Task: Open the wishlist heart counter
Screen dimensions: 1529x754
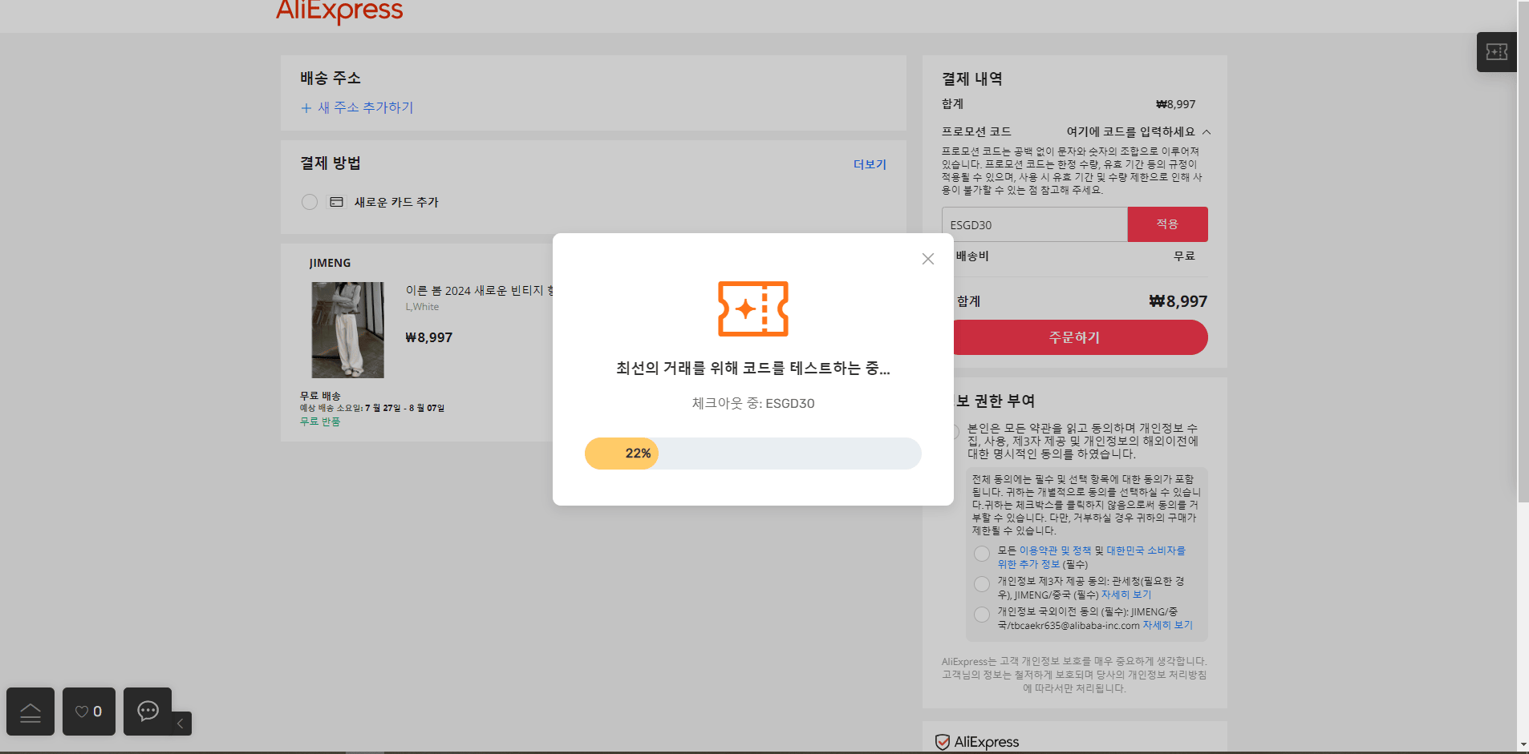Action: click(89, 712)
